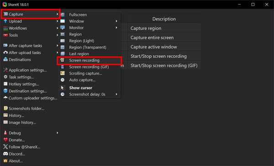Click the Hotkey settings icon

5,84
